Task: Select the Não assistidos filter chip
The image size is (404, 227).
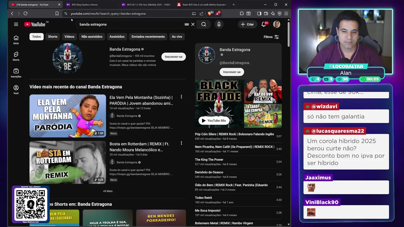Action: [92, 37]
